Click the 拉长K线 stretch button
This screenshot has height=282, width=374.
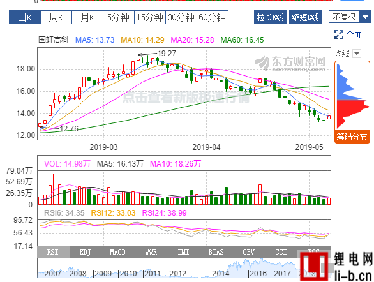[270, 17]
